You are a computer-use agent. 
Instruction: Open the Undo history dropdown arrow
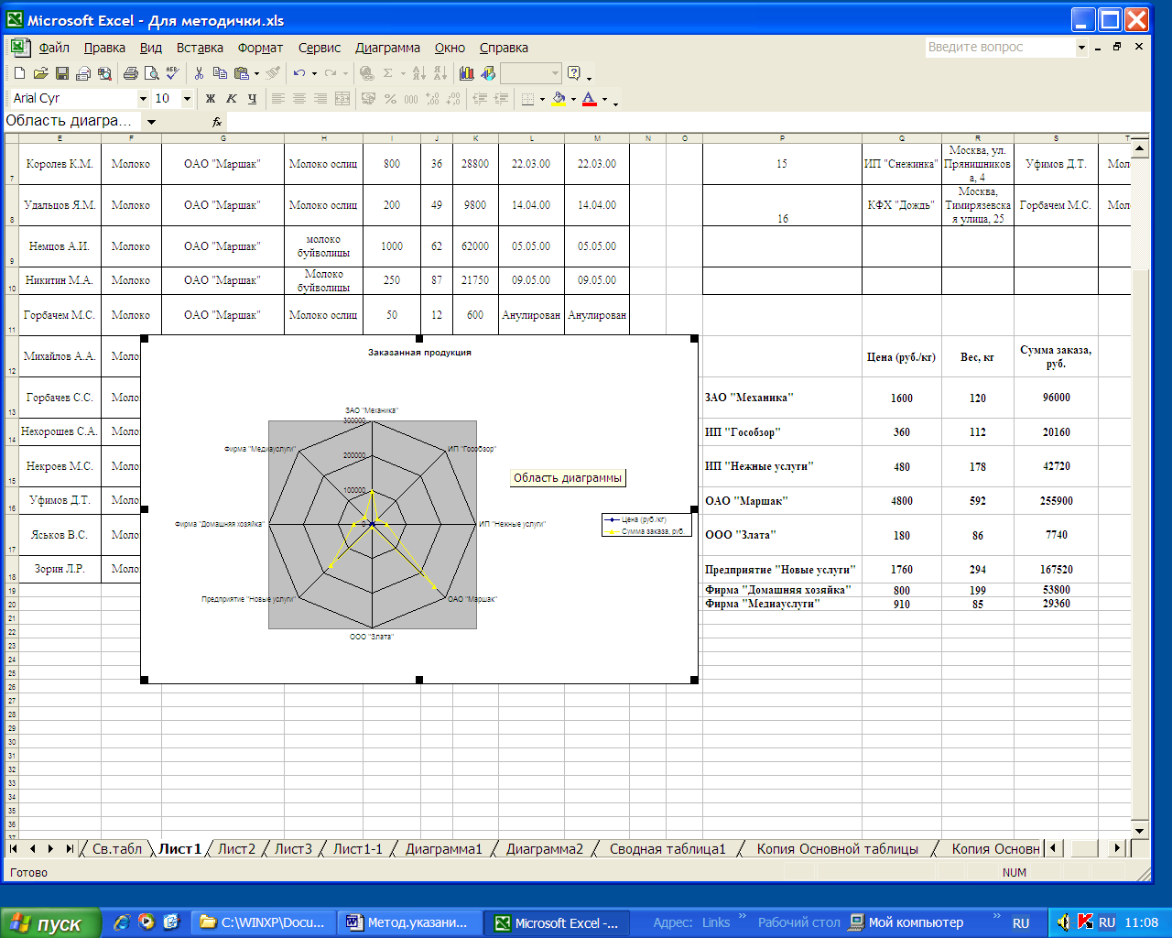point(314,73)
